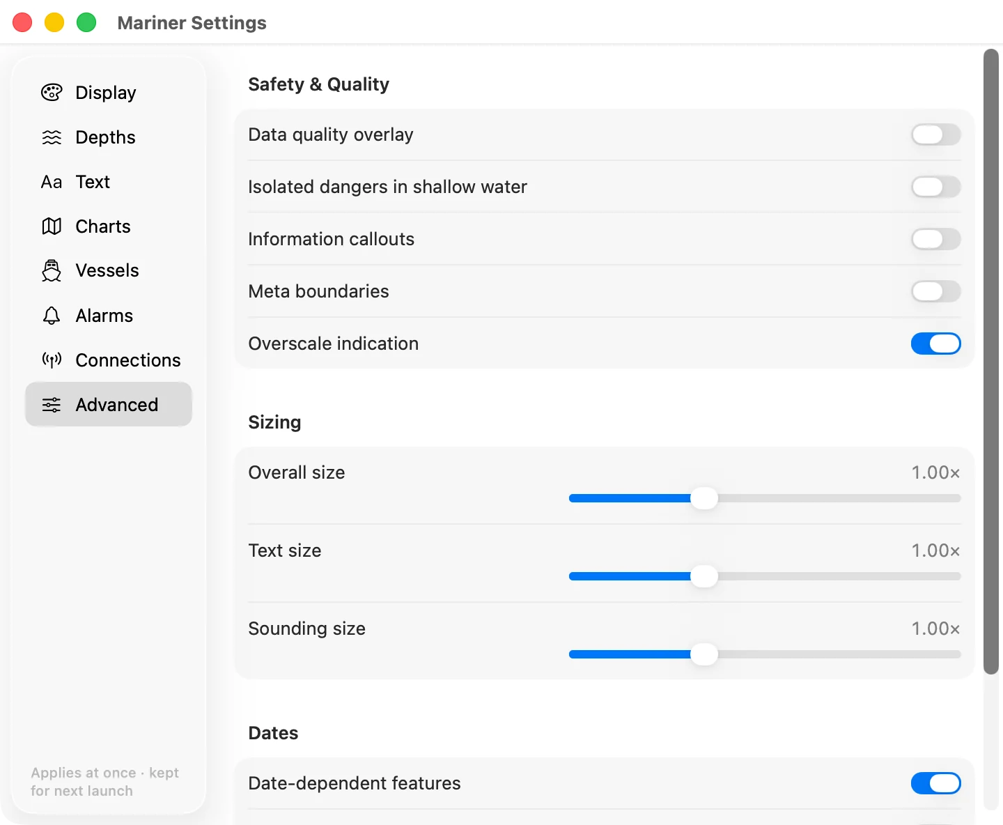Open Connections in the sidebar
This screenshot has width=1003, height=825.
pyautogui.click(x=109, y=360)
